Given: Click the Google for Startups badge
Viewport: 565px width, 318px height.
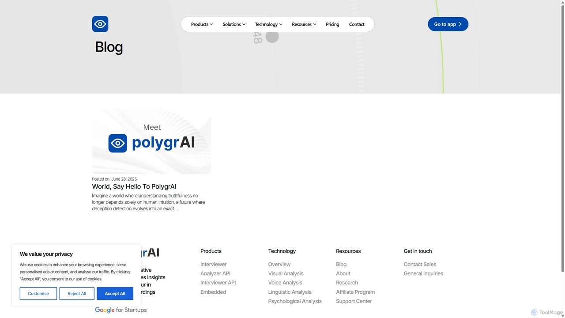Looking at the screenshot, I should click(121, 310).
